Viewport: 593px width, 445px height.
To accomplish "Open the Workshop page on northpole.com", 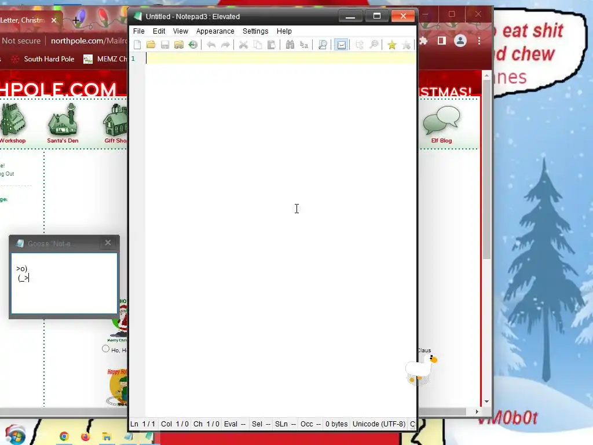I will (x=13, y=124).
